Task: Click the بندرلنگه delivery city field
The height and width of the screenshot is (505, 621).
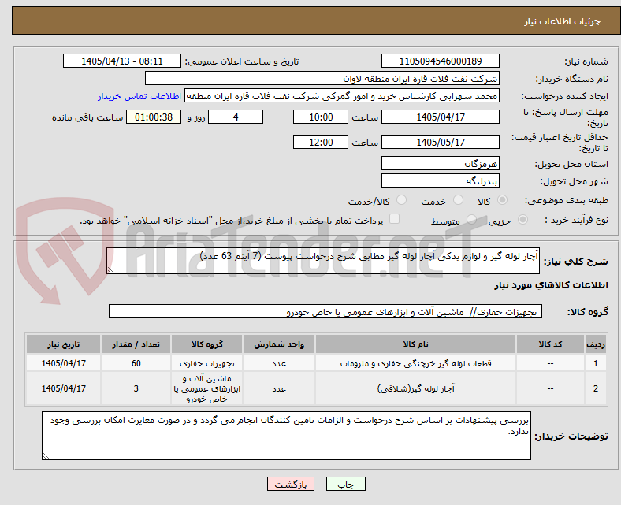Action: pyautogui.click(x=440, y=180)
